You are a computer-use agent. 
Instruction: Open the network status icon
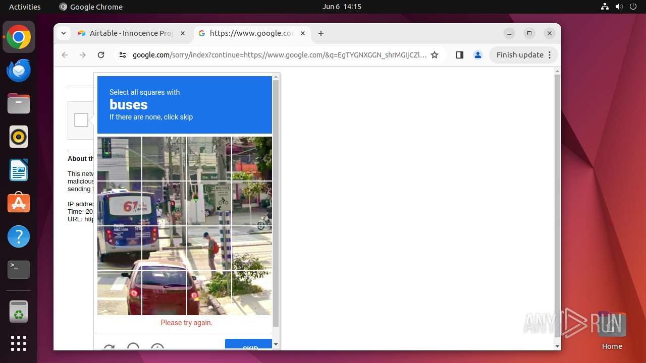605,7
